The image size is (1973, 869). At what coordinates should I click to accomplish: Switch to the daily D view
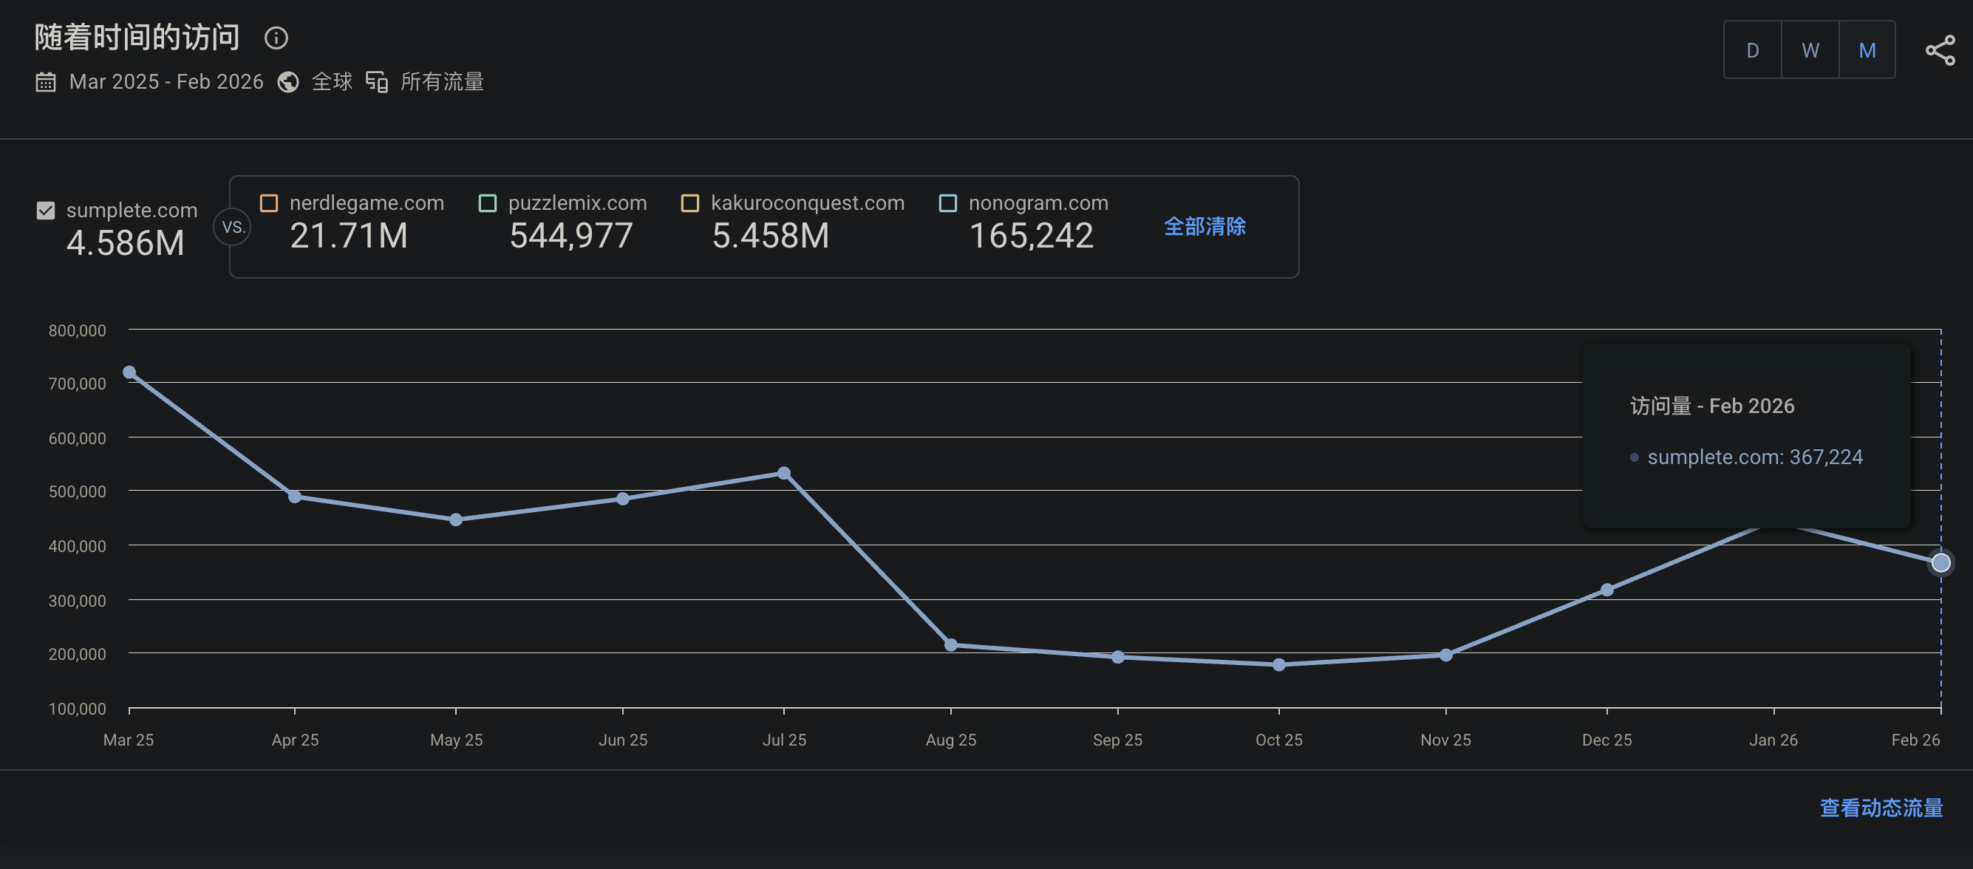coord(1752,50)
